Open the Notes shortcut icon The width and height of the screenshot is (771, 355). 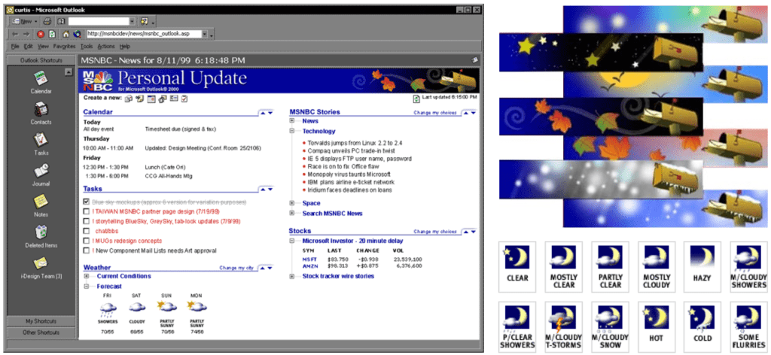click(x=41, y=202)
